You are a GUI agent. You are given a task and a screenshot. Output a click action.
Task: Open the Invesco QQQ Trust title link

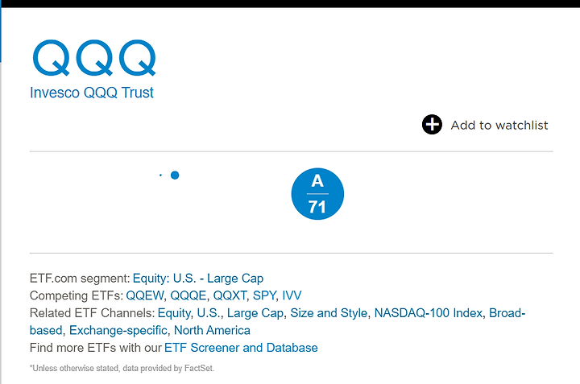pos(91,93)
